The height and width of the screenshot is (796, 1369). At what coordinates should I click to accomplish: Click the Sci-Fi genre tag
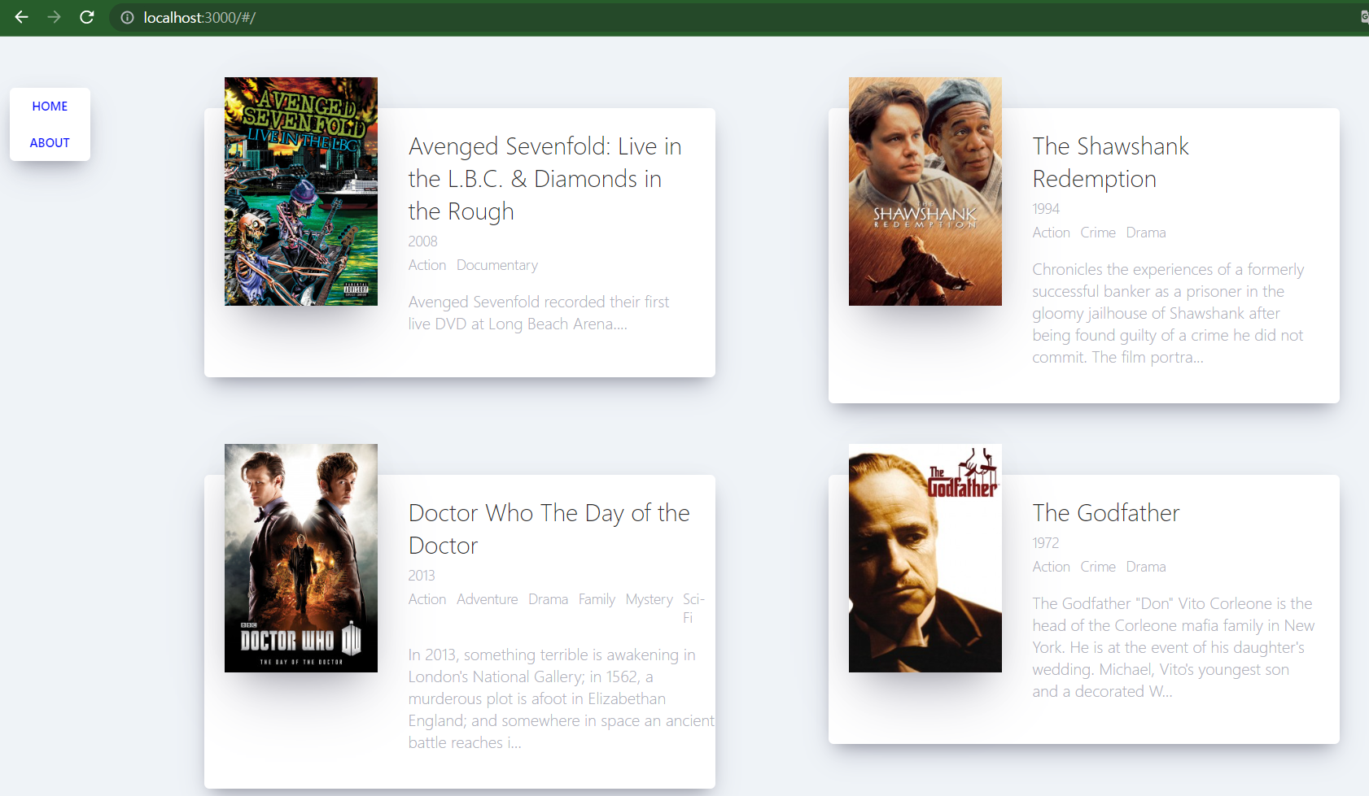[693, 608]
